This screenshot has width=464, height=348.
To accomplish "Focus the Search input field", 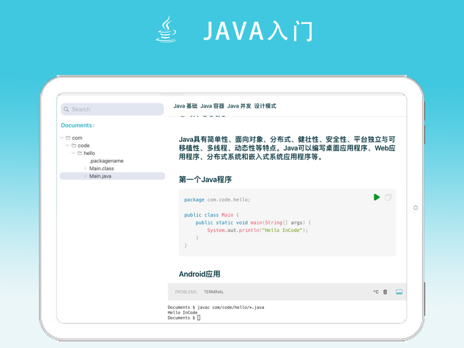I will 112,109.
